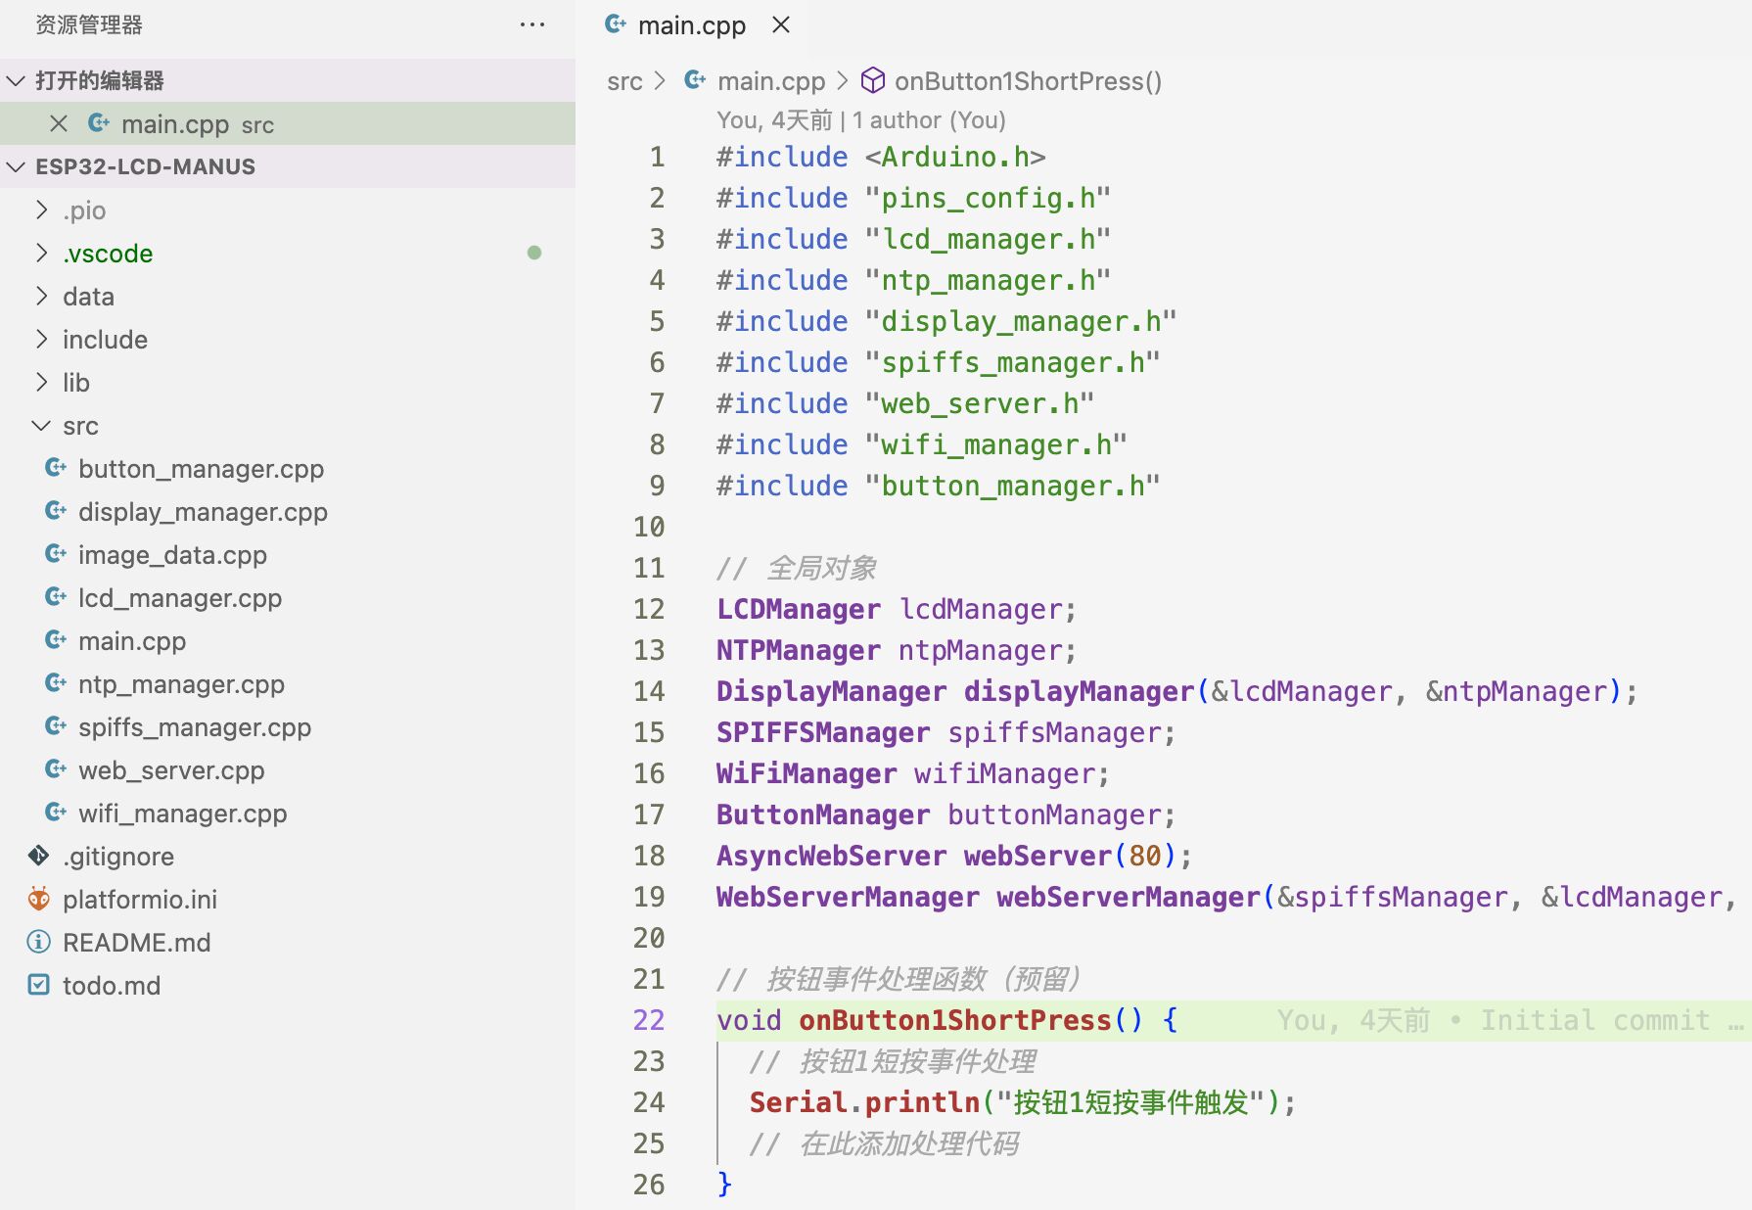
Task: Open ntp_manager.cpp file
Action: pyautogui.click(x=181, y=684)
